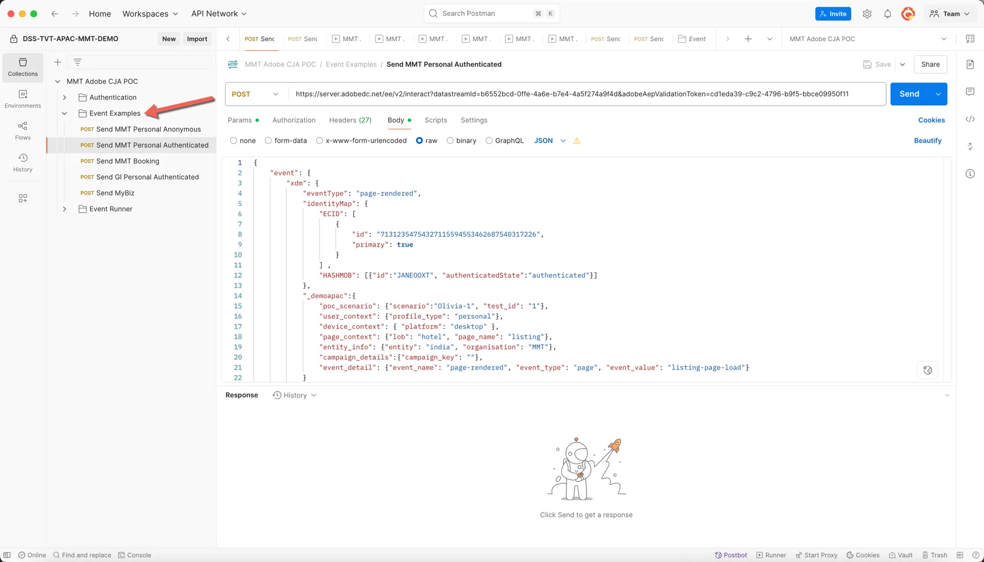
Task: Click the Beautify link
Action: coord(928,141)
